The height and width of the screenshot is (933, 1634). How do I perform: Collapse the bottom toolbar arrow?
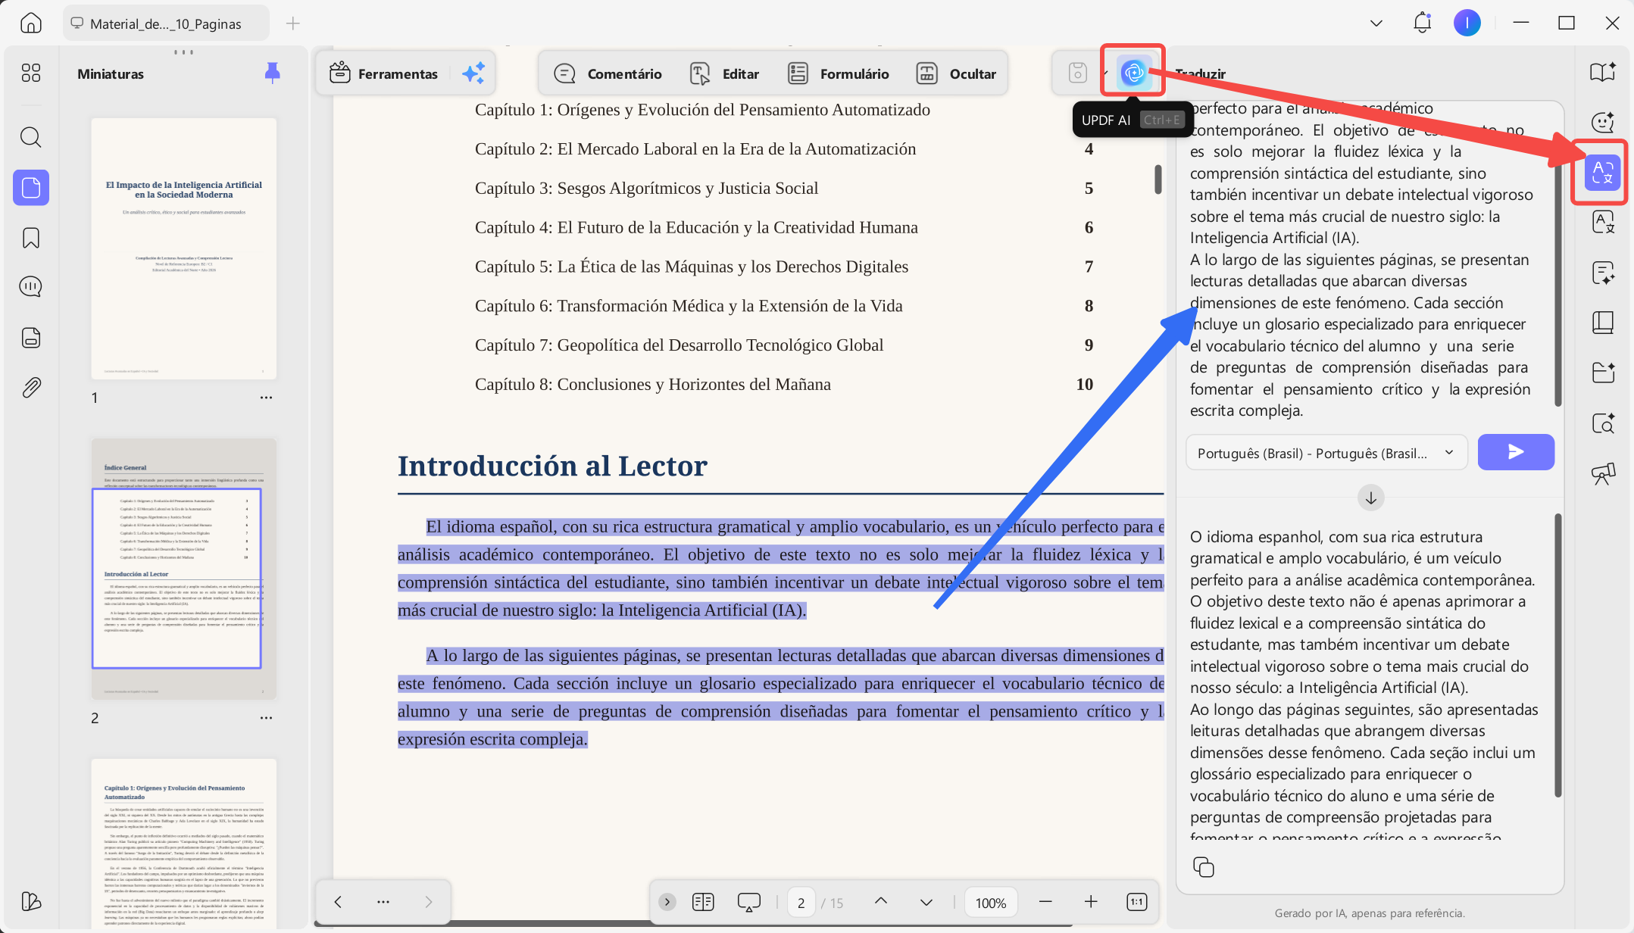point(667,902)
